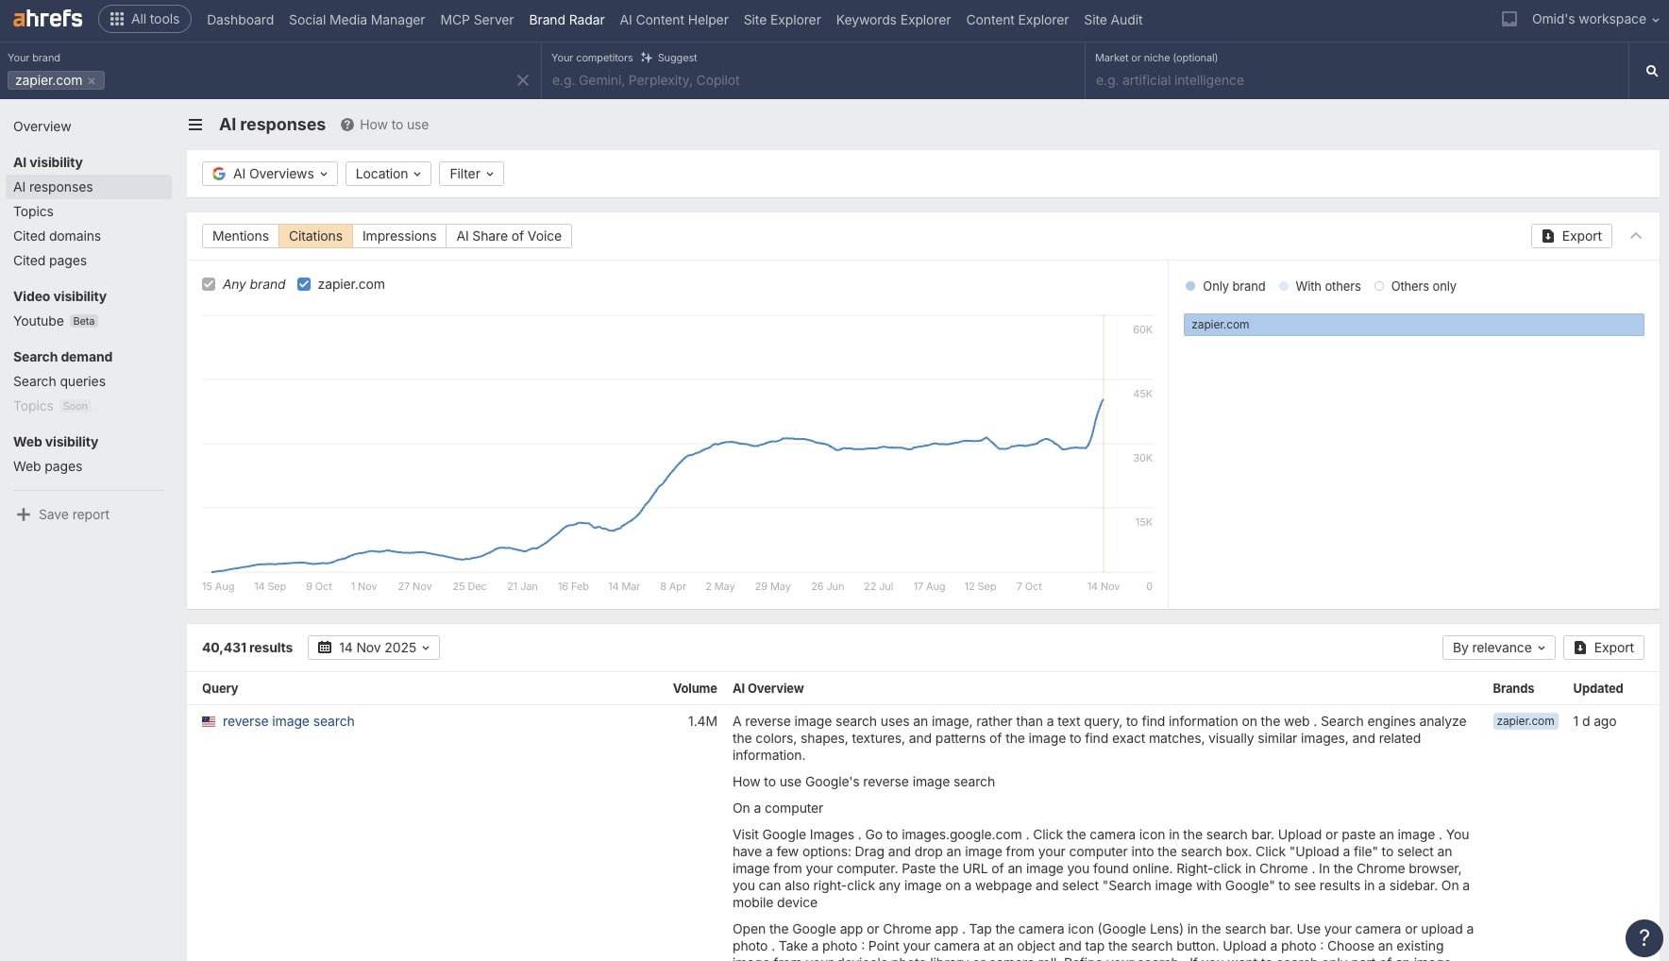The width and height of the screenshot is (1669, 961).
Task: Click the Suggest competitors sparkle icon
Action: pyautogui.click(x=647, y=58)
